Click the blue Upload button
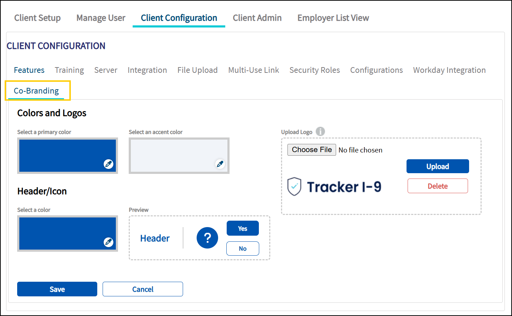 tap(437, 166)
